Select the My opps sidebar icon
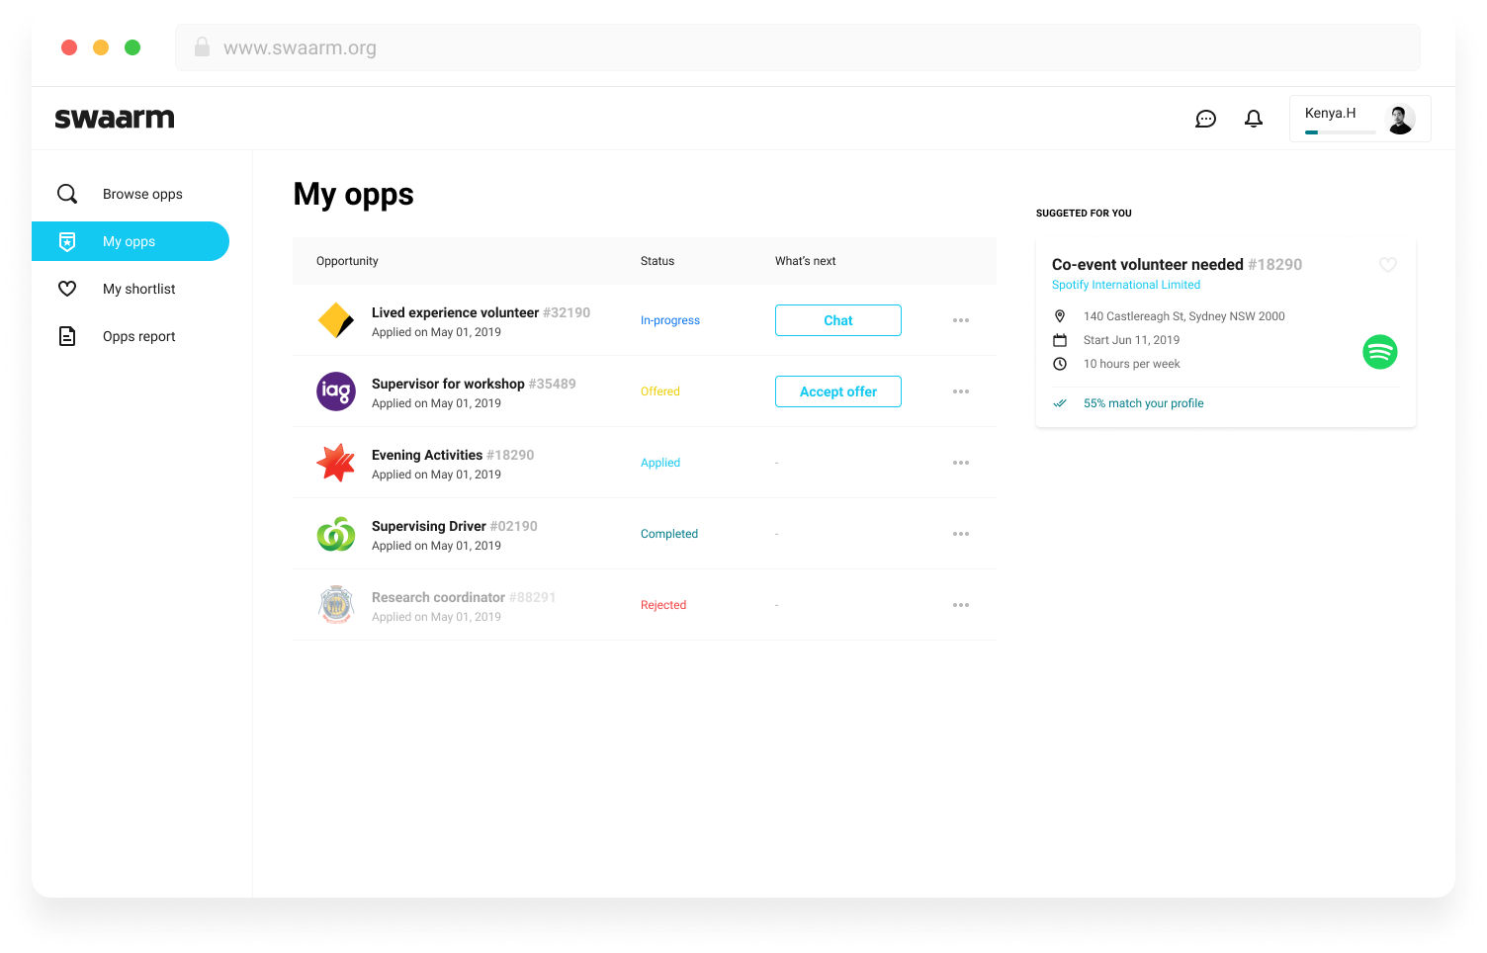Screen dimensions: 1487x953 [x=66, y=241]
